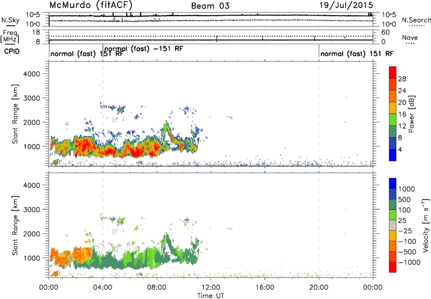Click the '-1000' Velocity colorbar value

409,262
